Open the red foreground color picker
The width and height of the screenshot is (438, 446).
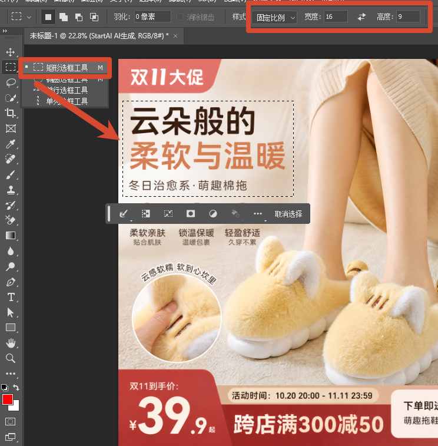pyautogui.click(x=7, y=399)
